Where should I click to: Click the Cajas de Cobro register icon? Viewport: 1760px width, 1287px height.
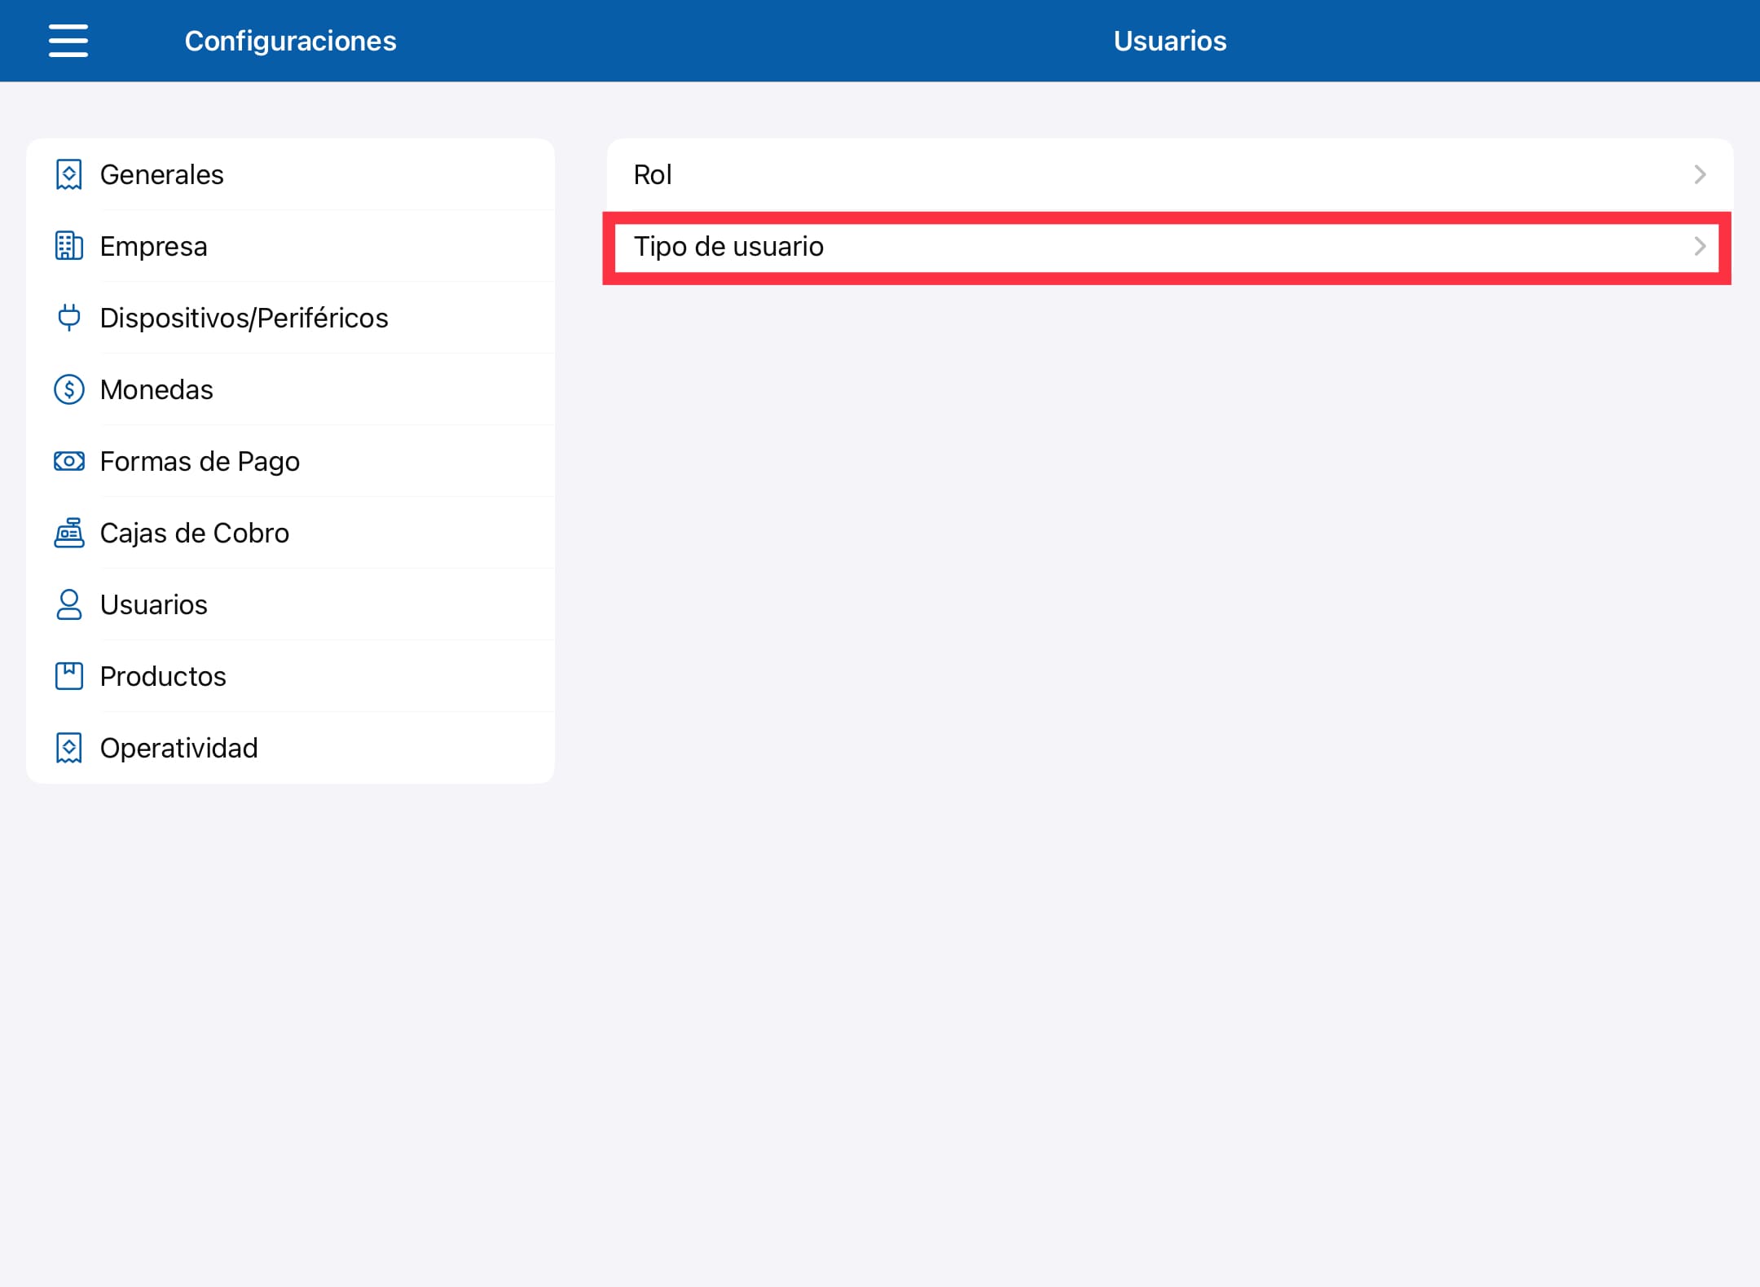[x=69, y=533]
